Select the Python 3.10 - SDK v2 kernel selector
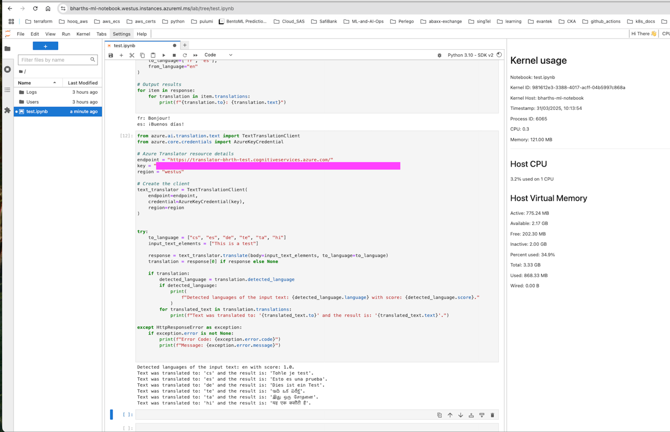 point(470,55)
